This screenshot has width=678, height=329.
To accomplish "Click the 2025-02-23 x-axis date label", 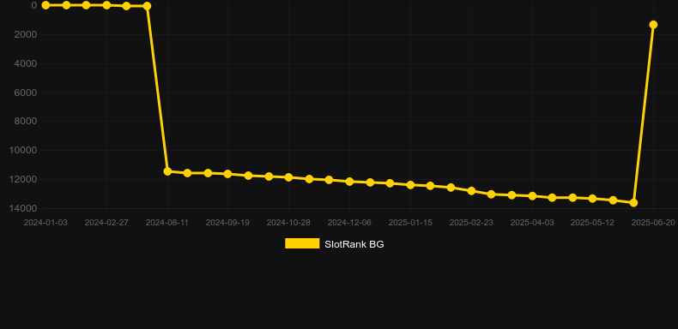I will (471, 223).
